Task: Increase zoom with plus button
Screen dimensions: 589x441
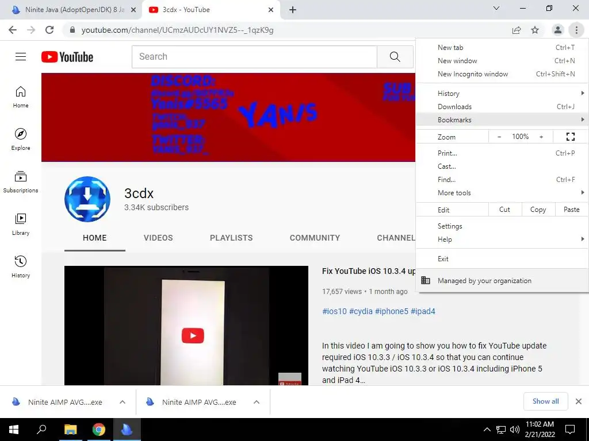Action: [541, 137]
